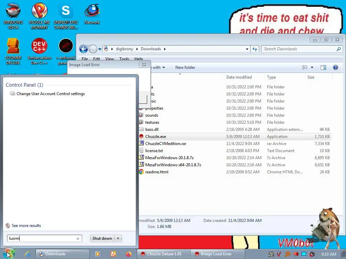Select the textures folder
This screenshot has width=346, height=259.
152,122
